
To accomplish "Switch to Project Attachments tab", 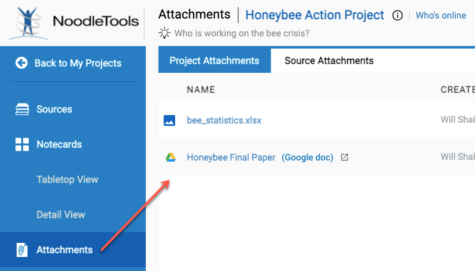I will [x=214, y=61].
